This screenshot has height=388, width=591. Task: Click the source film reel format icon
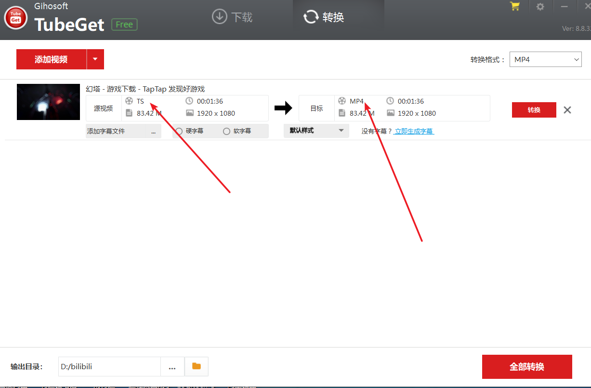click(129, 101)
